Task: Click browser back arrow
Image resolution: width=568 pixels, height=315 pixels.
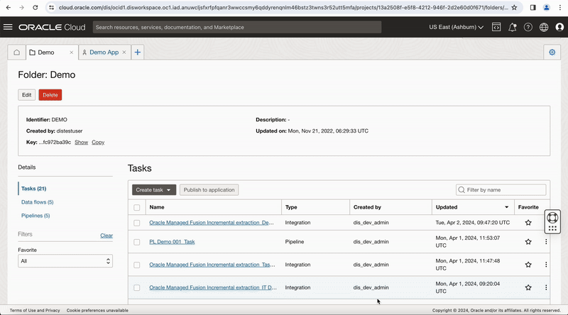Action: coord(9,7)
